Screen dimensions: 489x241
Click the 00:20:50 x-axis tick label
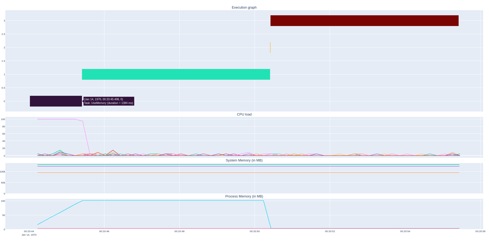click(255, 231)
